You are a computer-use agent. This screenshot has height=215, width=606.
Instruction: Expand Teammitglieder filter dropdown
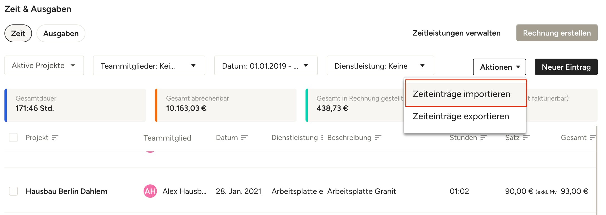(149, 65)
